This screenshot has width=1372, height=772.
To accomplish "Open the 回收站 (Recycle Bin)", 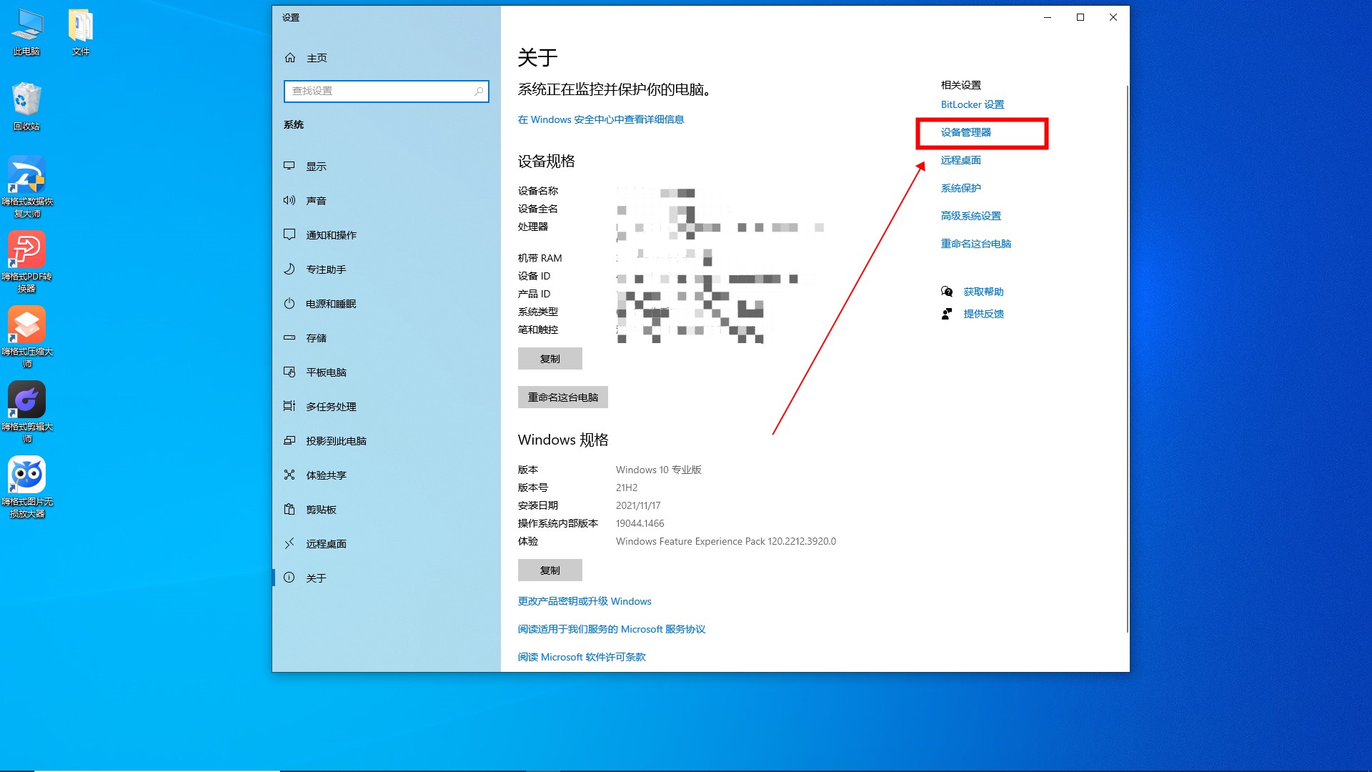I will click(x=26, y=100).
